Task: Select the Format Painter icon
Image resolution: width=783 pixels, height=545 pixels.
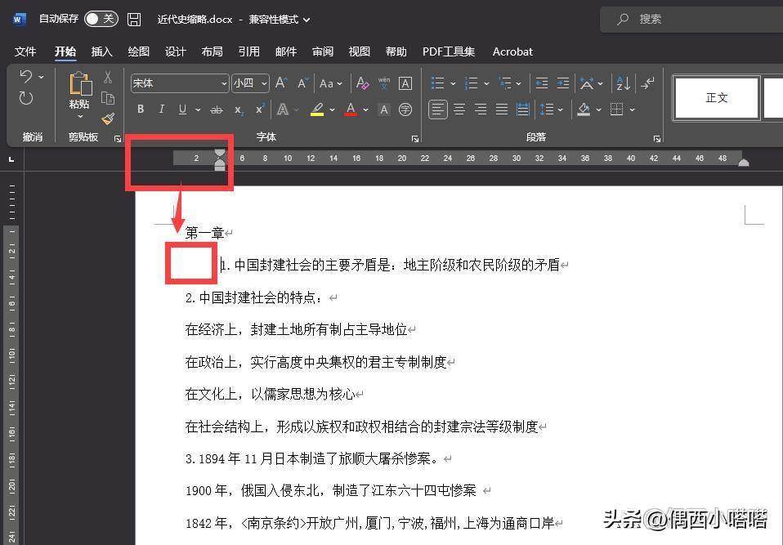Action: click(x=107, y=118)
